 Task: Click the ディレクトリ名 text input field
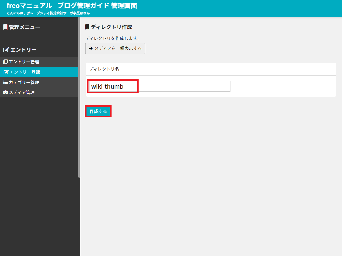click(x=159, y=86)
